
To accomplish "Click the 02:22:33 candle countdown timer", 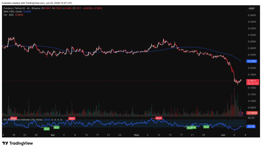I will tap(253, 83).
